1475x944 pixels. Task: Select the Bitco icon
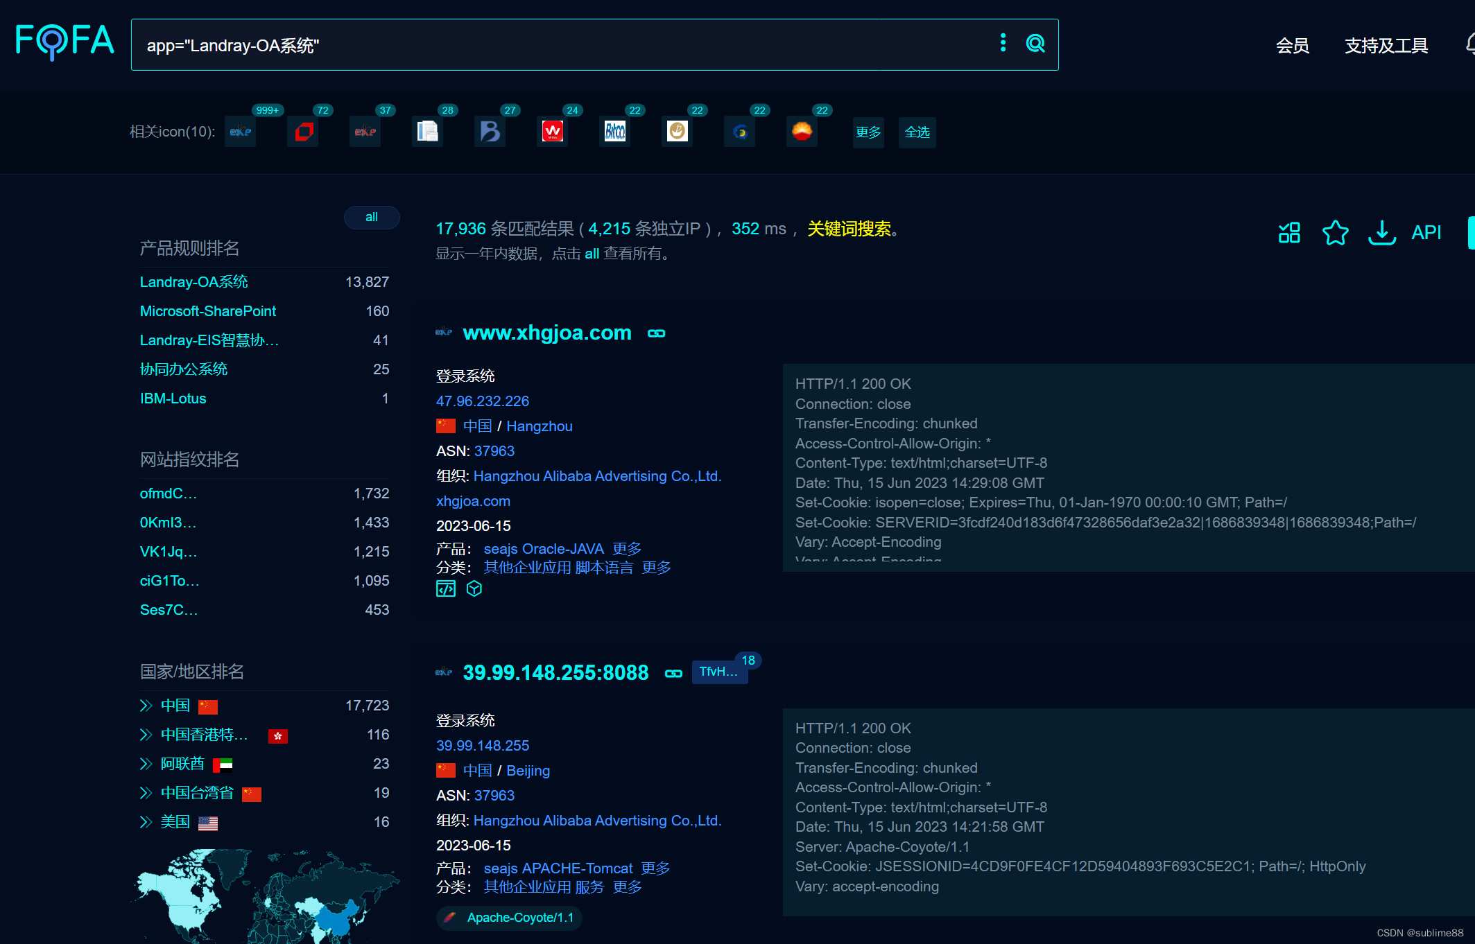point(615,132)
